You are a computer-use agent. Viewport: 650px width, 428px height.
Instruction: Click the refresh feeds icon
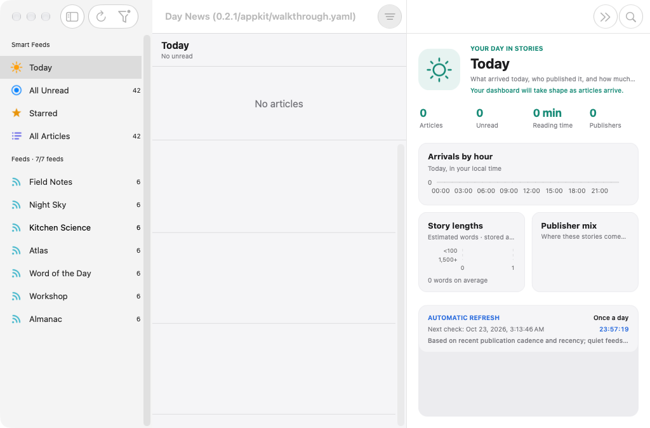coord(101,17)
